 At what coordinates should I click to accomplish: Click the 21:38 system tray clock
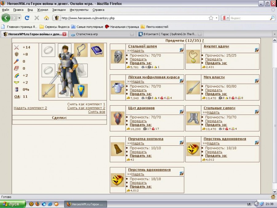269,204
